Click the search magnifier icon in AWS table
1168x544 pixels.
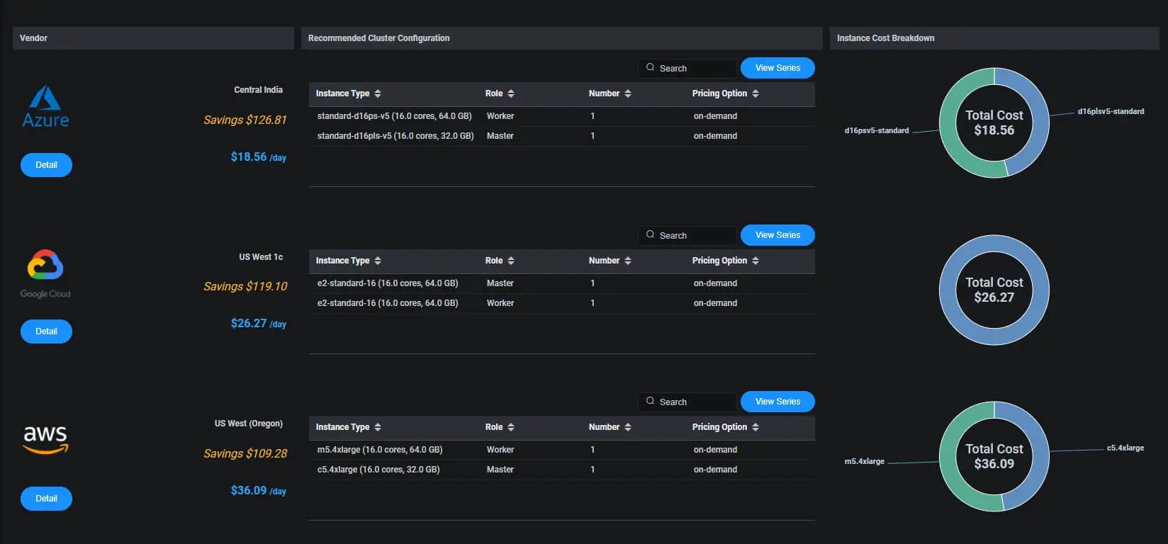tap(650, 401)
